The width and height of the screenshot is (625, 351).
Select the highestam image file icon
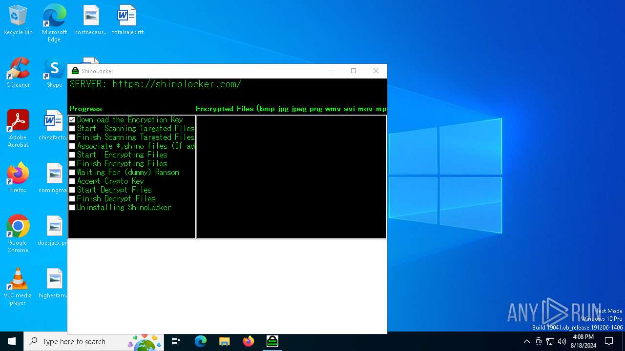tap(53, 284)
